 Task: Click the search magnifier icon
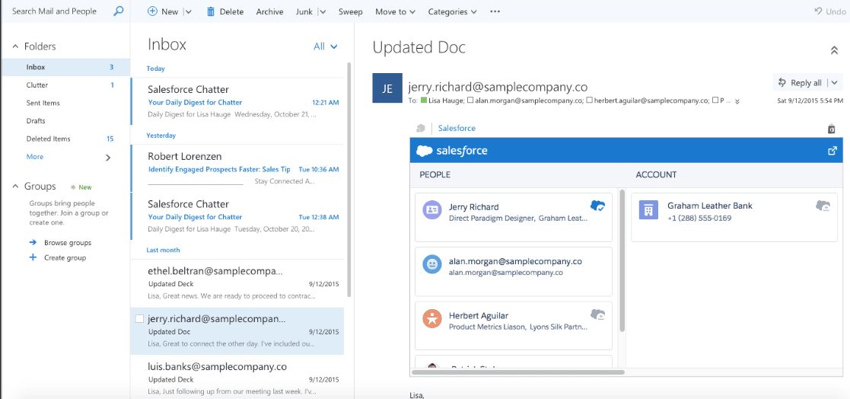click(x=118, y=11)
